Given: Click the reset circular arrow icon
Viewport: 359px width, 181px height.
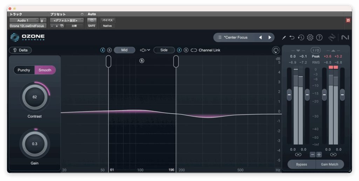Looking at the screenshot, I should pyautogui.click(x=276, y=50).
